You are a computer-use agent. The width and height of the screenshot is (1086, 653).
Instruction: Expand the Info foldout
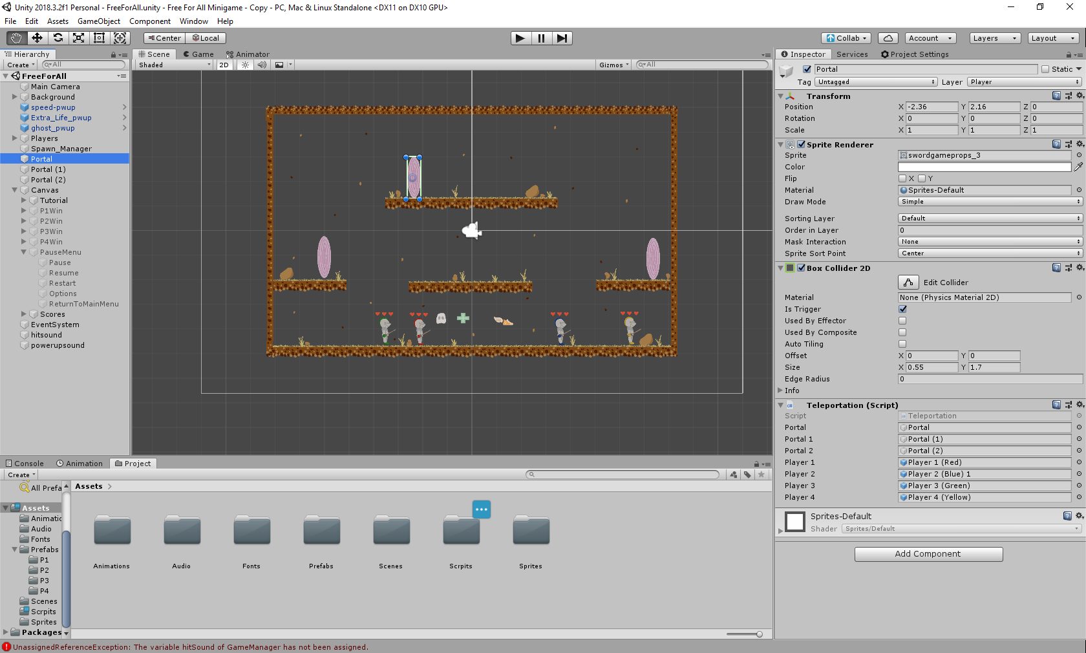pyautogui.click(x=780, y=391)
